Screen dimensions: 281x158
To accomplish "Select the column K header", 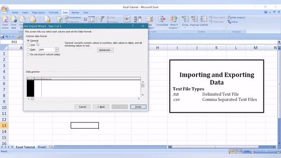I will pyautogui.click(x=216, y=48).
